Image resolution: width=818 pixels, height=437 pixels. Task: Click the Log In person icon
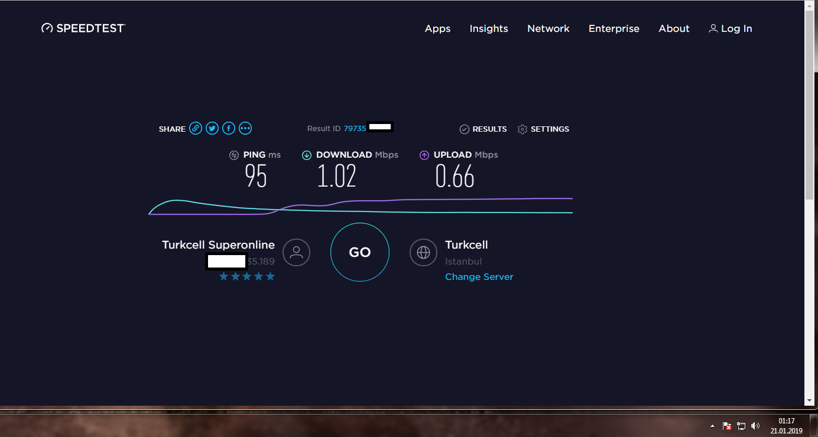click(713, 28)
